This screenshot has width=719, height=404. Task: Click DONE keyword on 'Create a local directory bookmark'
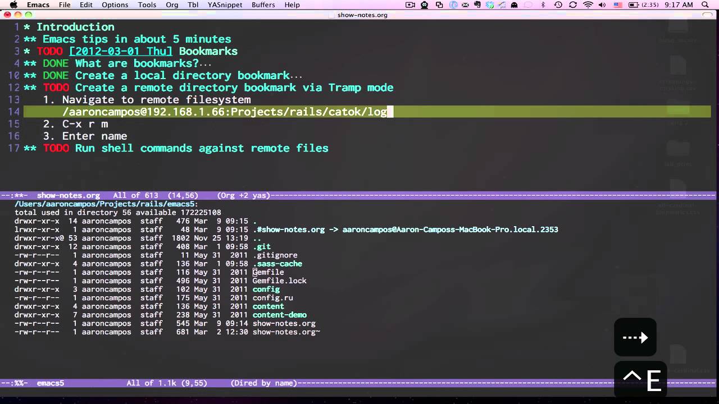click(56, 76)
